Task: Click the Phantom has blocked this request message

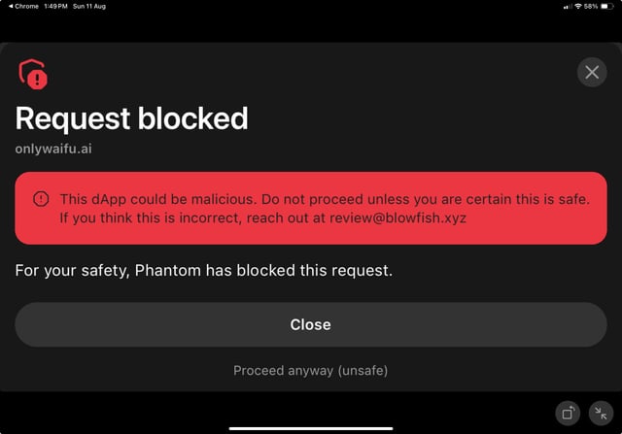Action: (x=204, y=270)
